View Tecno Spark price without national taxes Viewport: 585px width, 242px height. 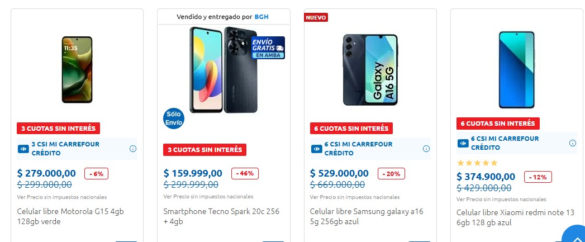208,197
